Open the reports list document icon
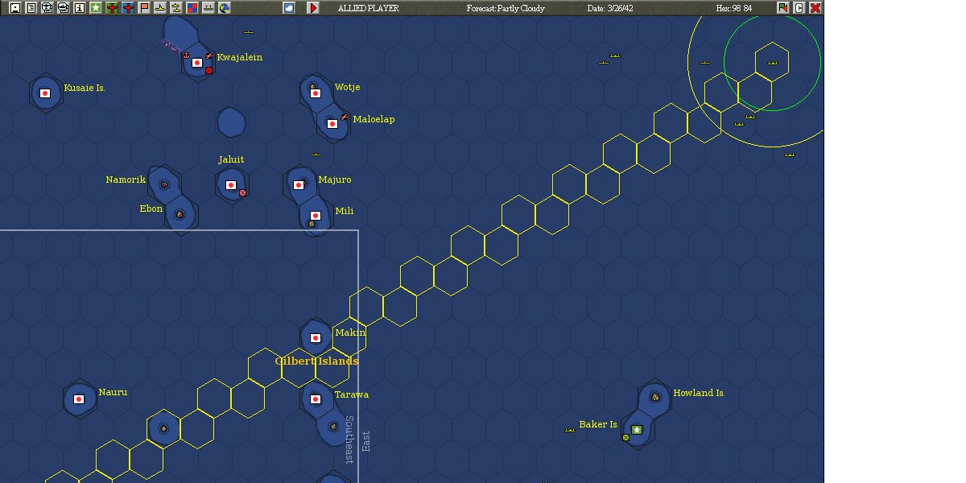This screenshot has height=483, width=966. coord(31,7)
